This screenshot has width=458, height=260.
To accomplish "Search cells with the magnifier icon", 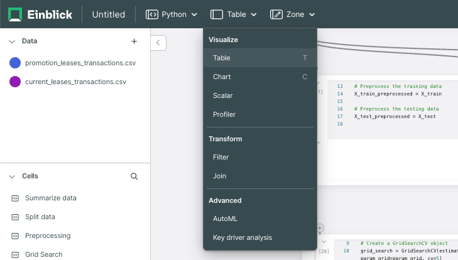I will click(x=134, y=176).
